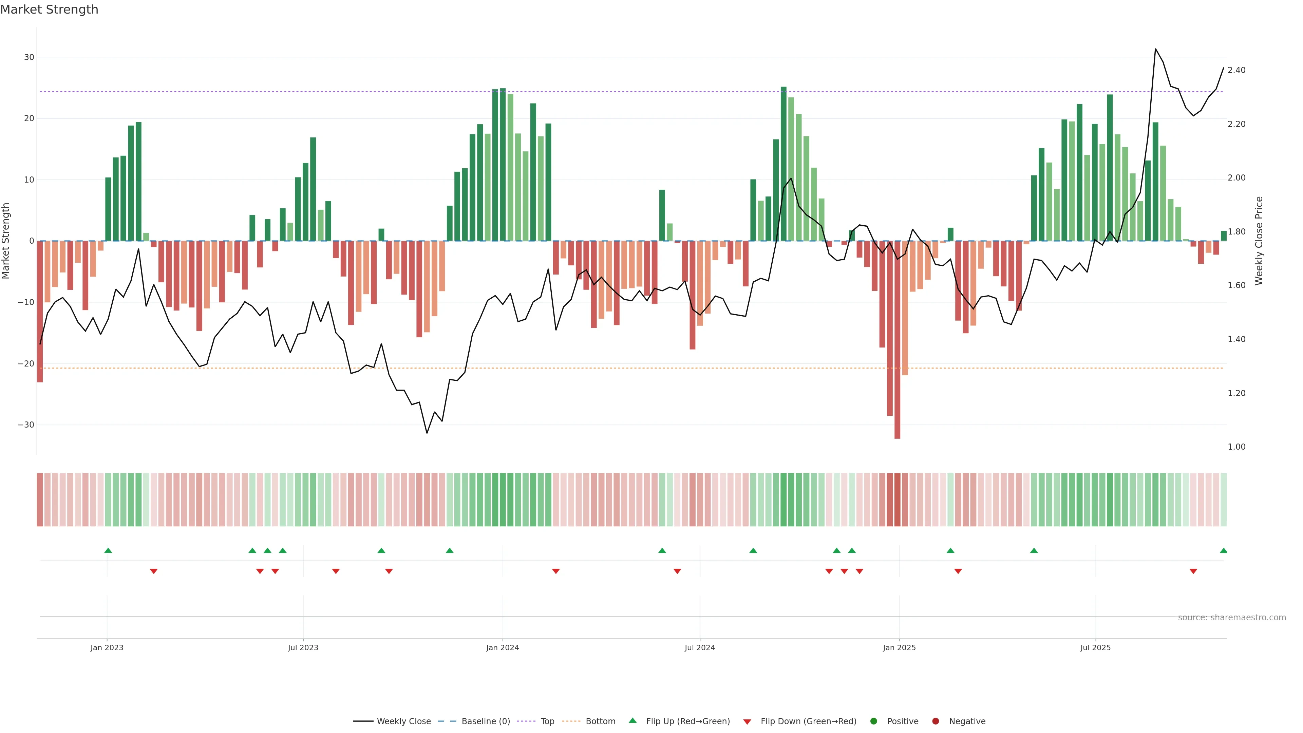Viewport: 1303px width, 733px height.
Task: Click the Jan 2025 x-axis label
Action: point(899,647)
